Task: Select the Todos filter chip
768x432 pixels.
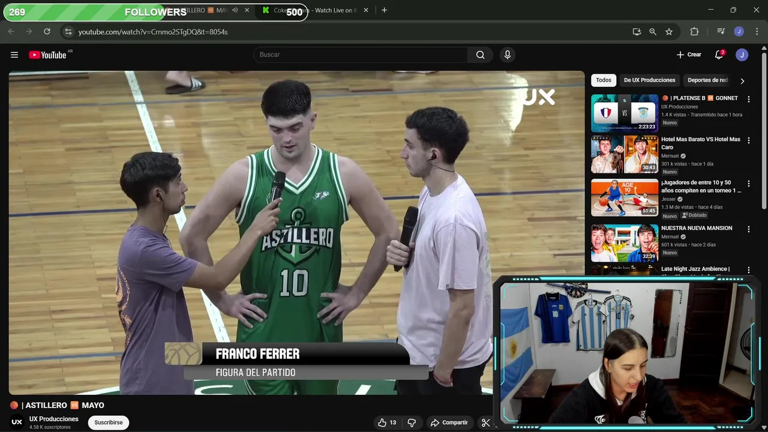Action: coord(604,80)
